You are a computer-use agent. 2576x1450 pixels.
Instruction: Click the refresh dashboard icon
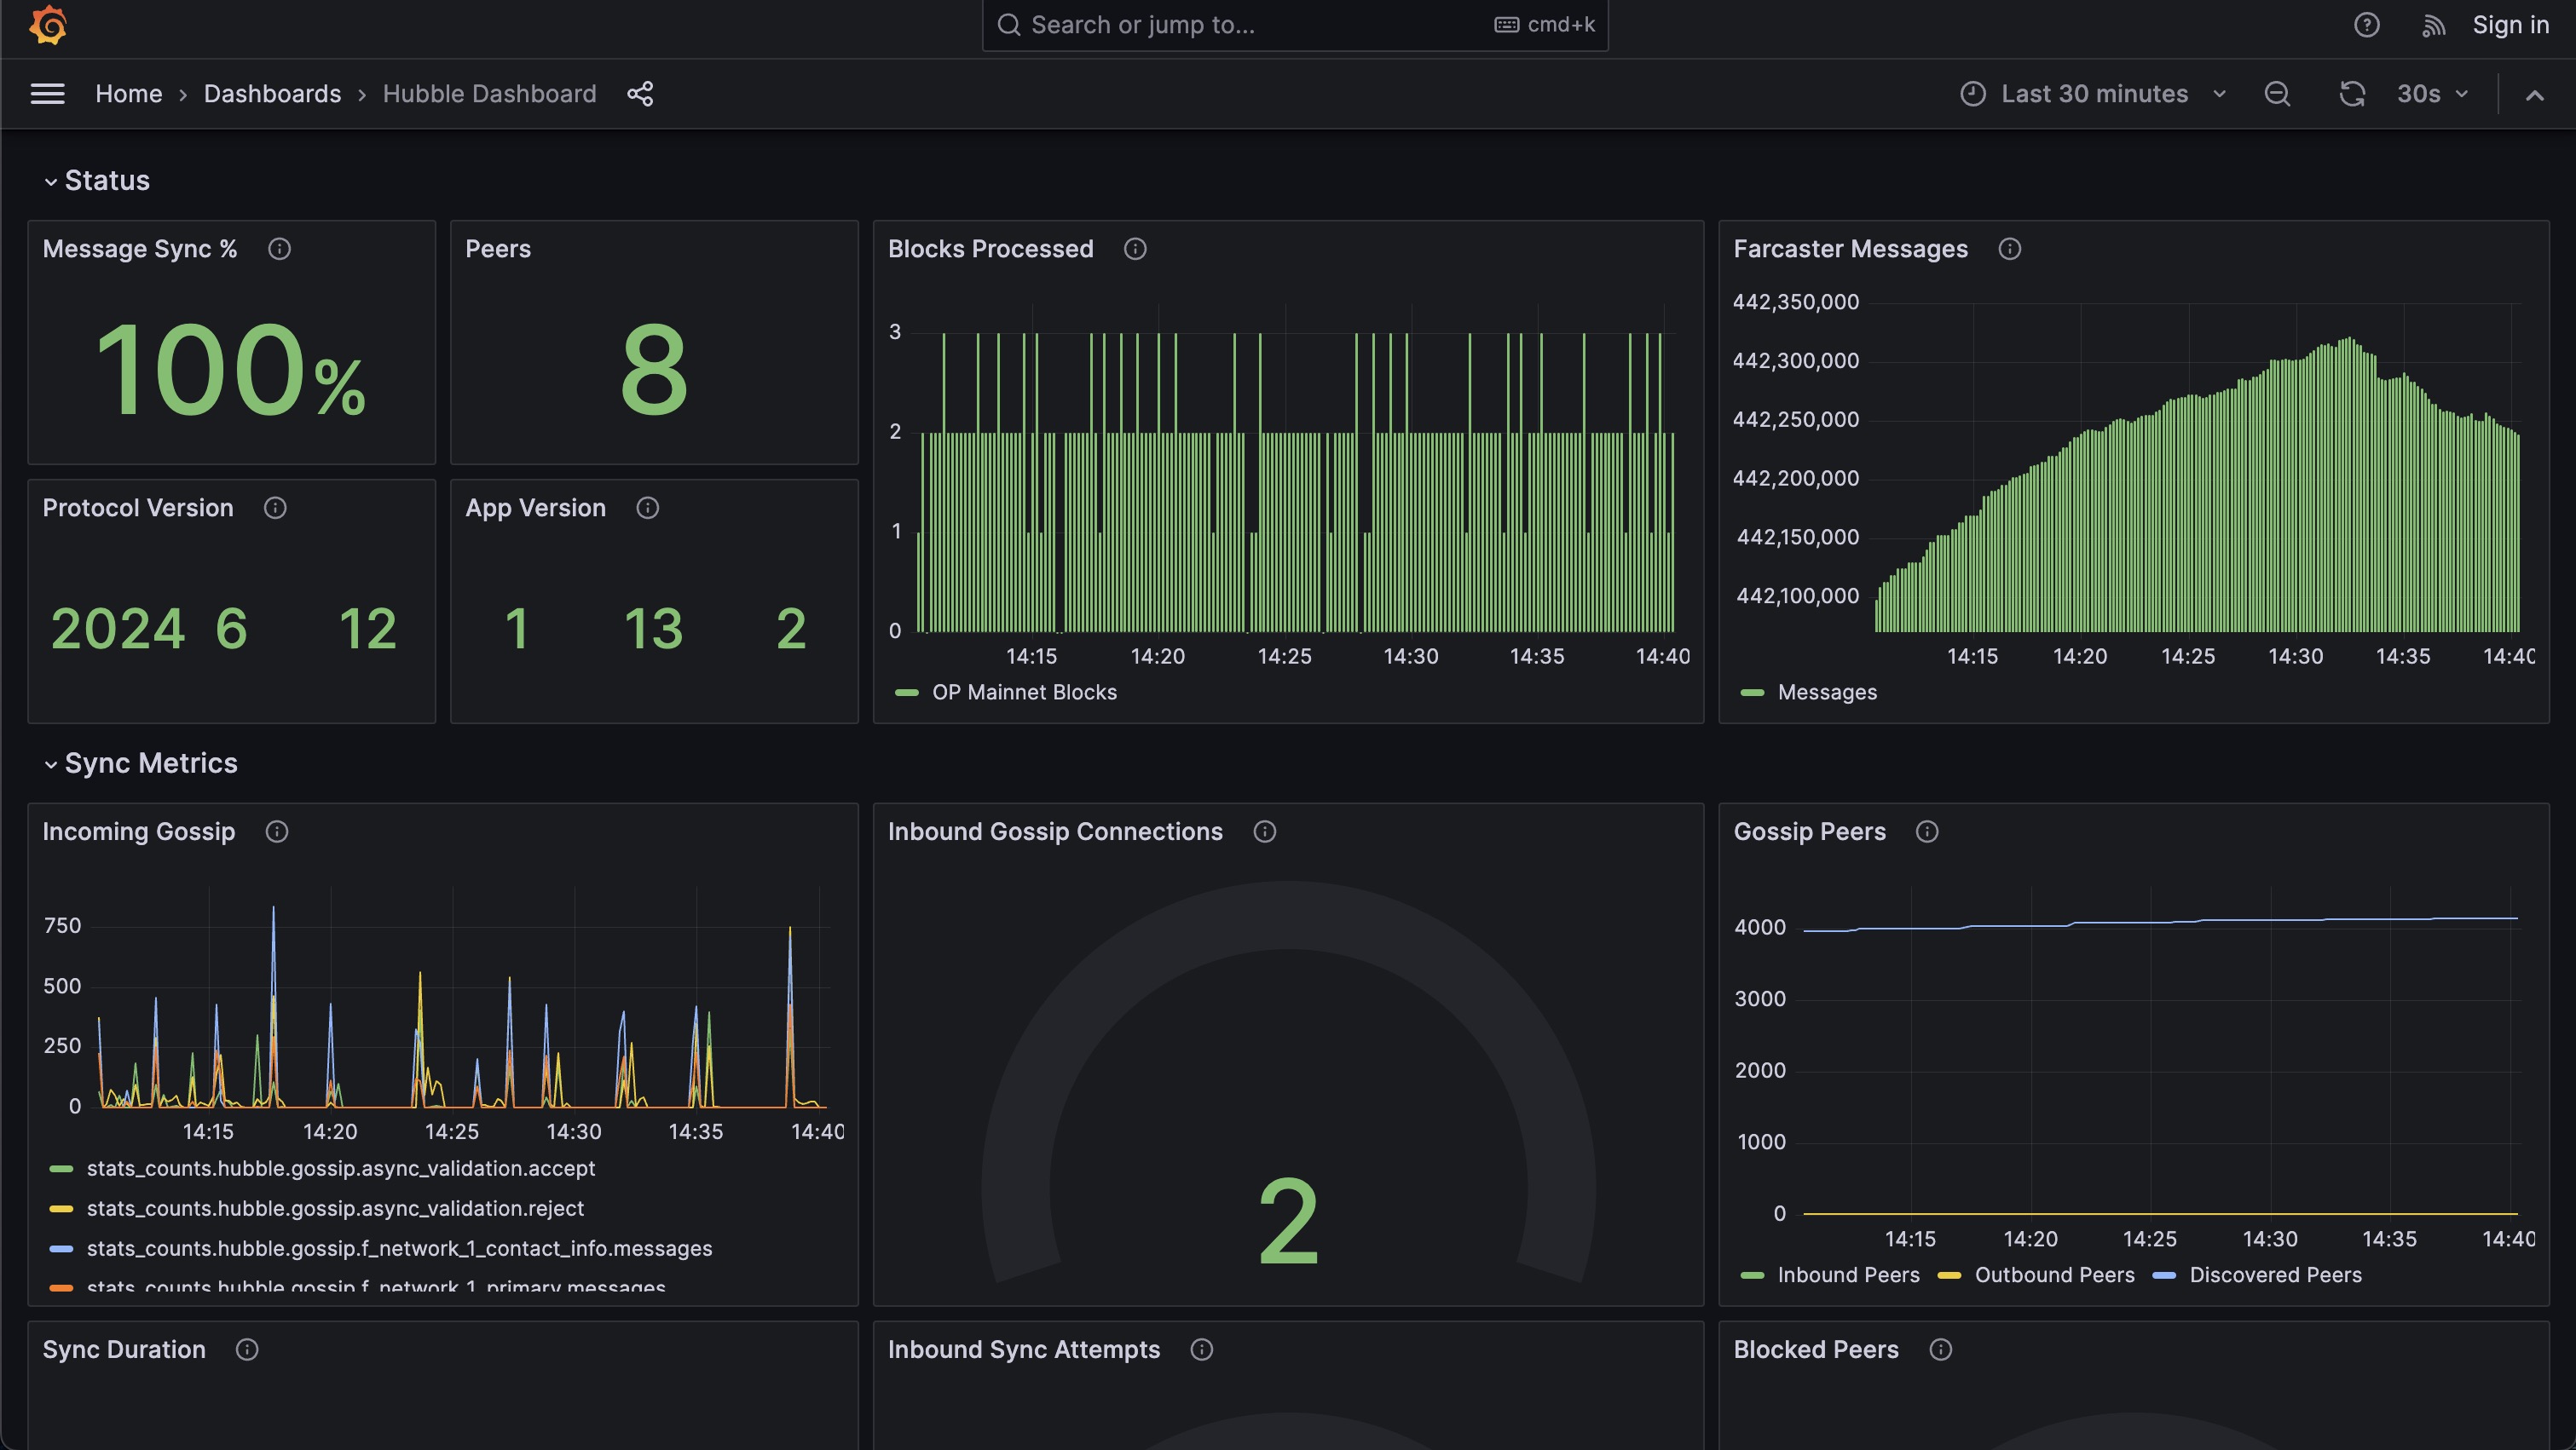point(2352,94)
